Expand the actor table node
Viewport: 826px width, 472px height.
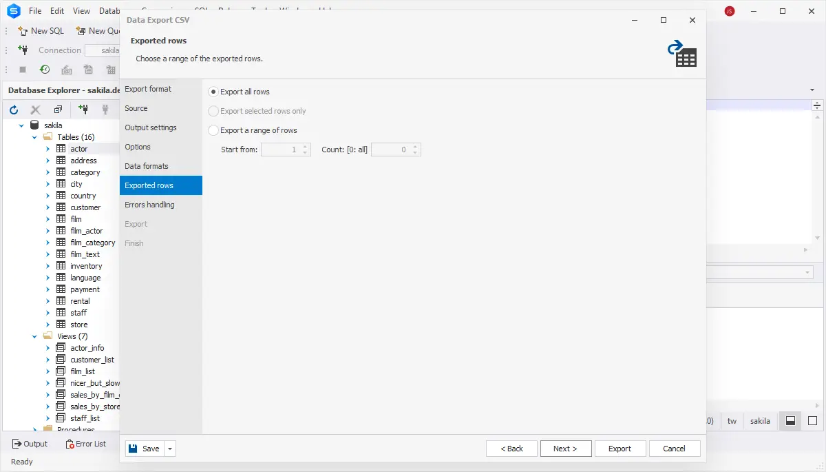tap(48, 149)
